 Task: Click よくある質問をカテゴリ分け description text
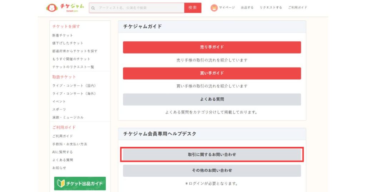[212, 112]
